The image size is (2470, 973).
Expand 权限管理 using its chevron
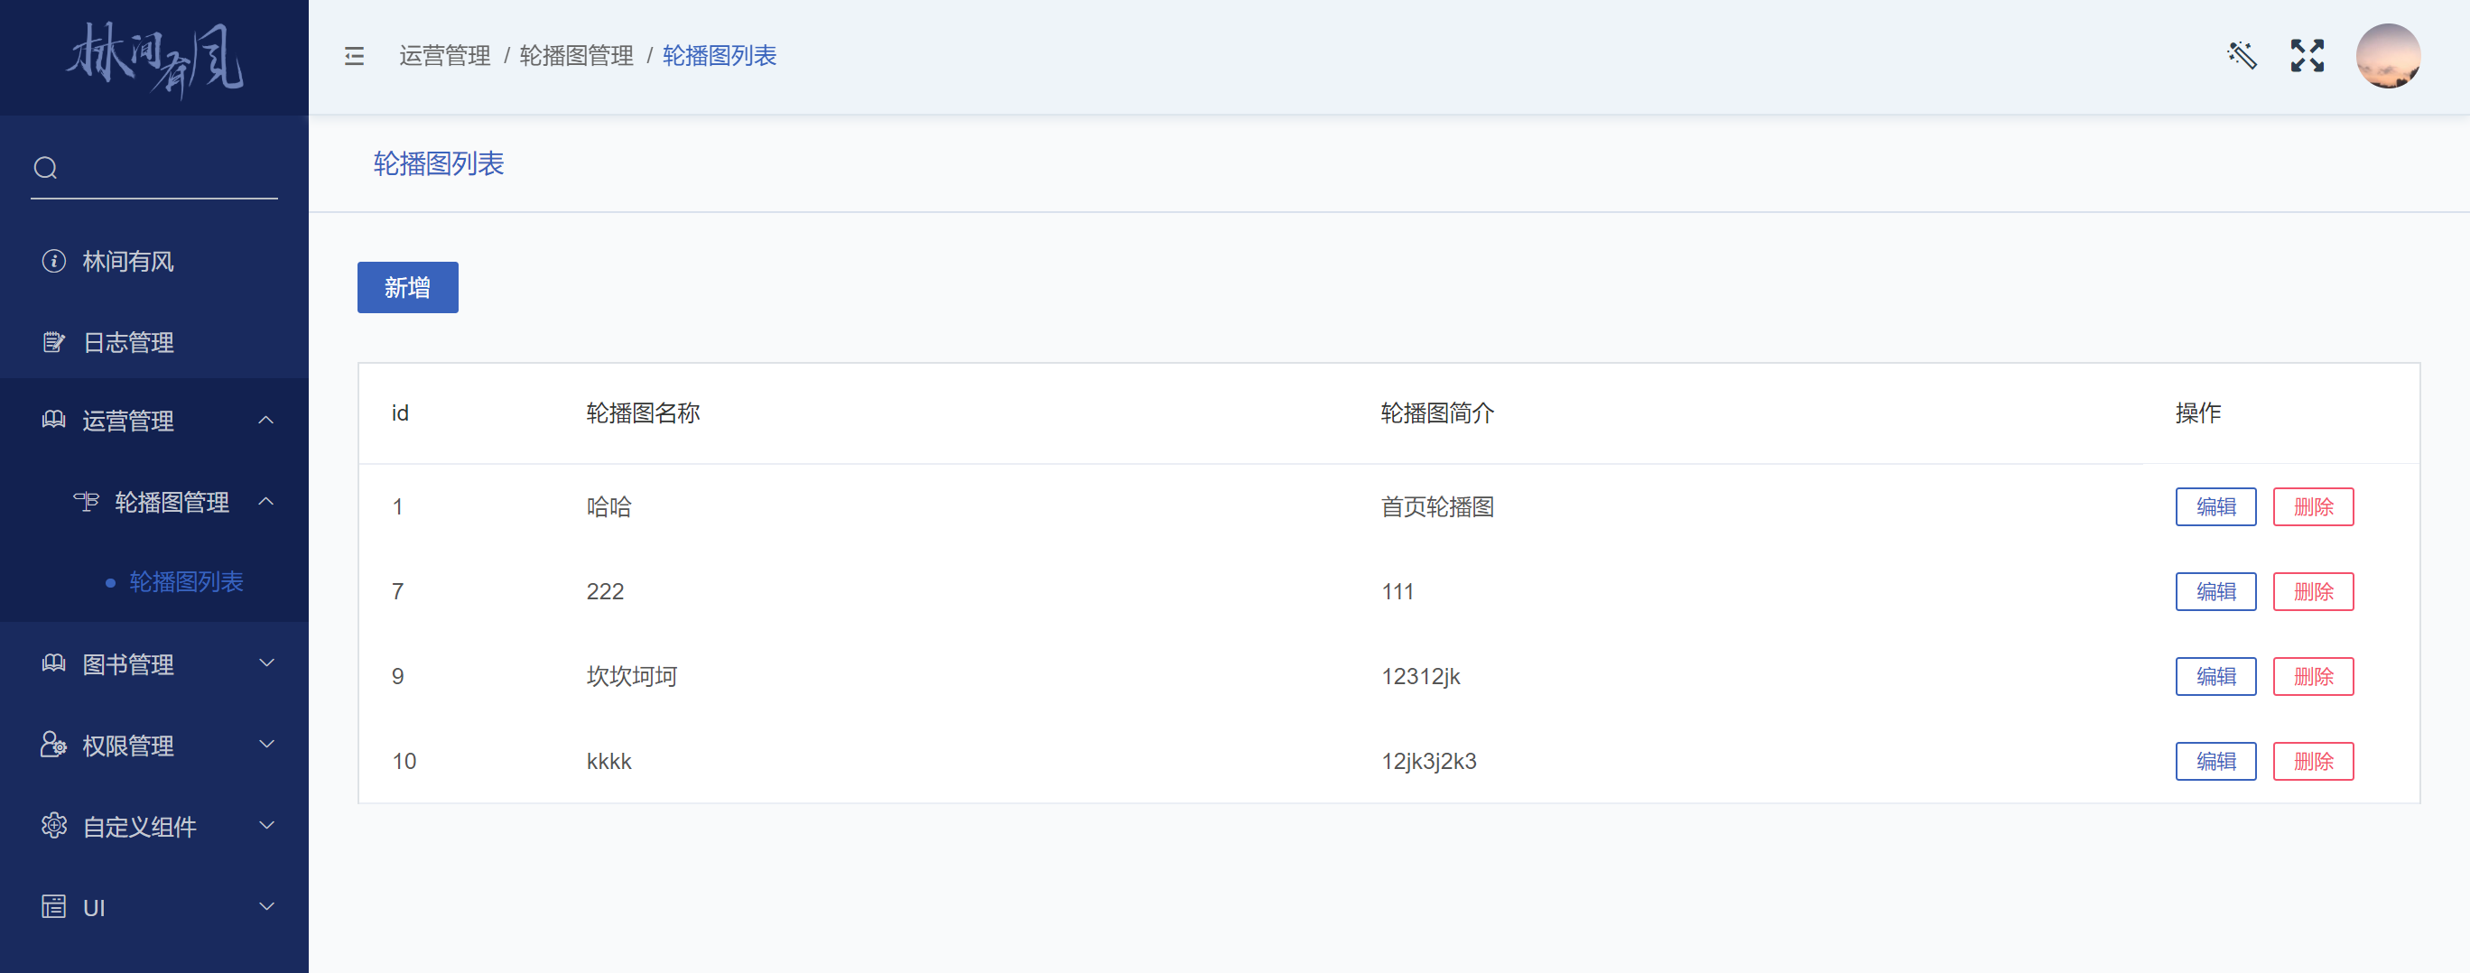(x=266, y=744)
